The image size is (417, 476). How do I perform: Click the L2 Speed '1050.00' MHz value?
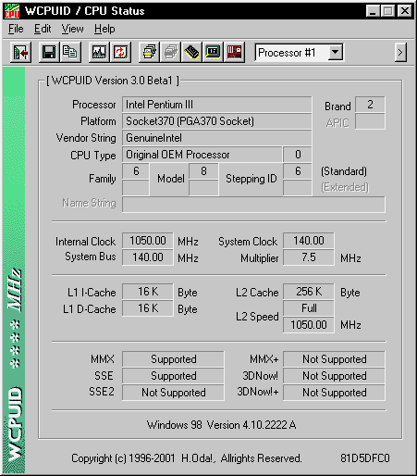(309, 325)
